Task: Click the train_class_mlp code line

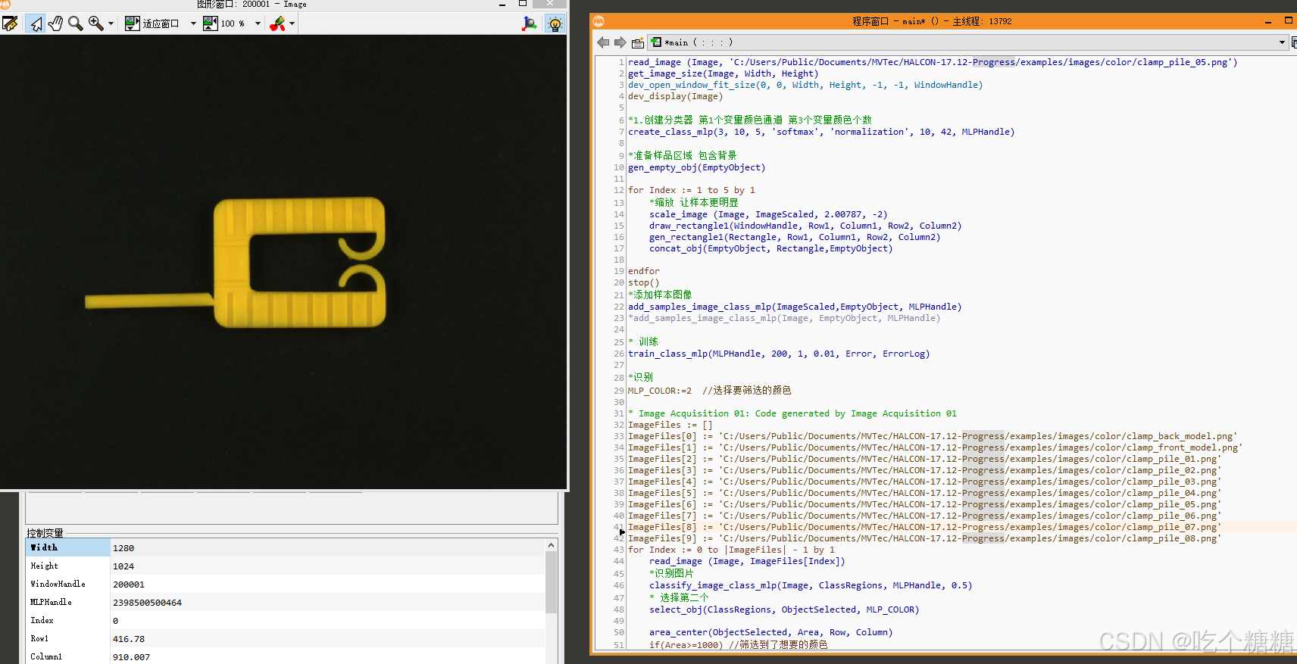Action: coord(779,354)
